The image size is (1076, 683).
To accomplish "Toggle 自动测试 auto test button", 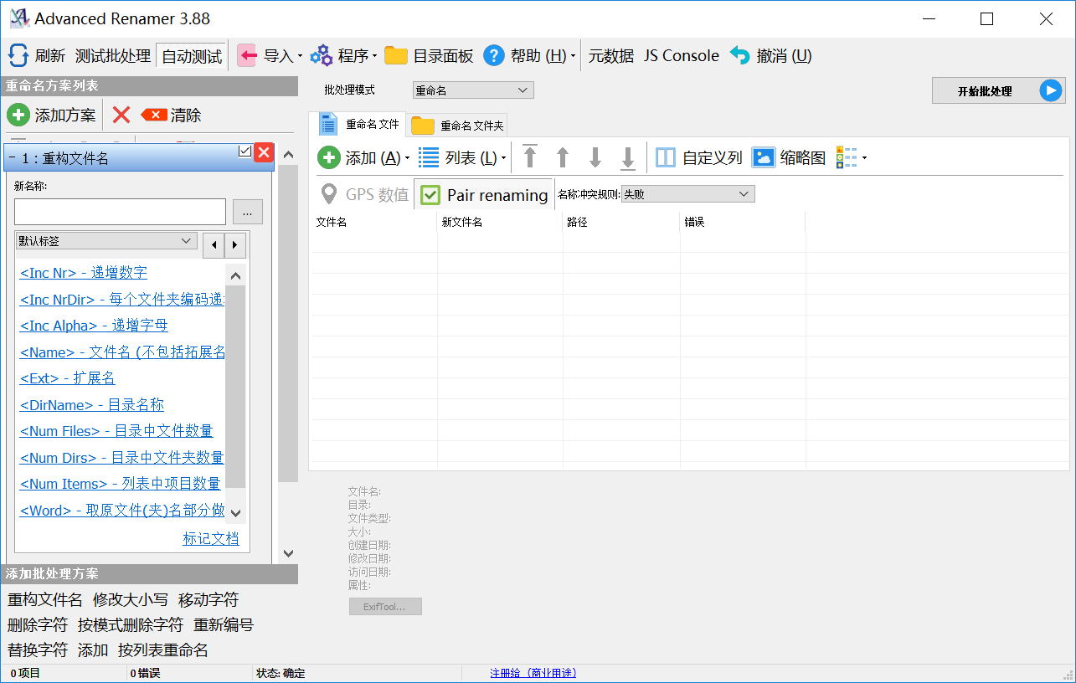I will pos(192,56).
